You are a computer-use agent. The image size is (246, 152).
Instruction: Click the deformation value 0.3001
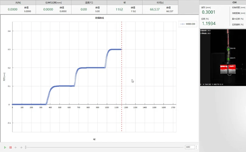tap(209, 12)
